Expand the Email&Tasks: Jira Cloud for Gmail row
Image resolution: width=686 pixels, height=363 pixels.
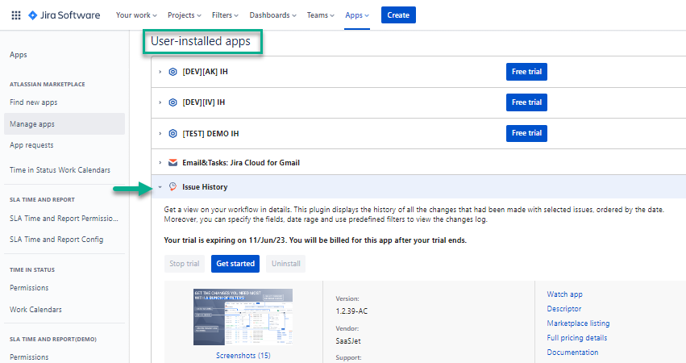pyautogui.click(x=160, y=163)
